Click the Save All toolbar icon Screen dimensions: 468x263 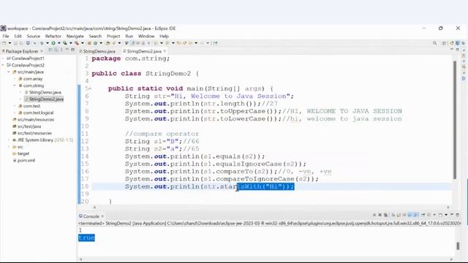21,43
